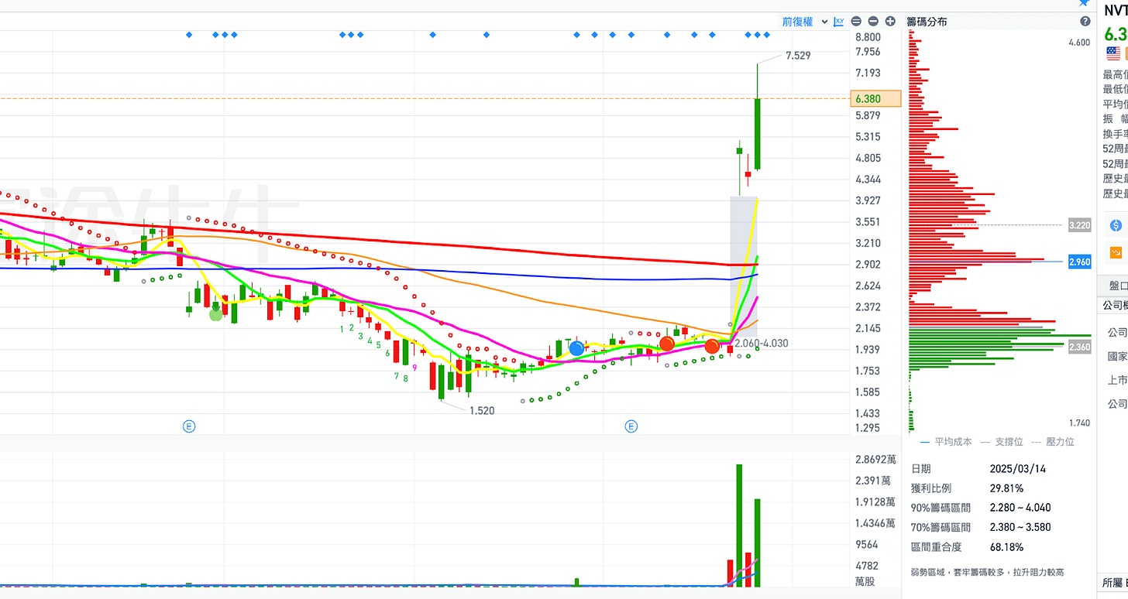Click the latest tall green candlestick
This screenshot has width=1128, height=599.
(x=757, y=133)
